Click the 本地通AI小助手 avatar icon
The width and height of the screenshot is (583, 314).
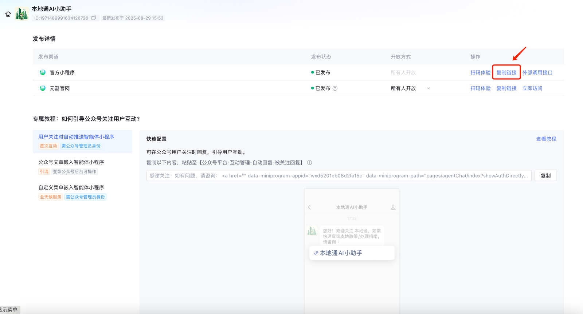click(x=22, y=14)
